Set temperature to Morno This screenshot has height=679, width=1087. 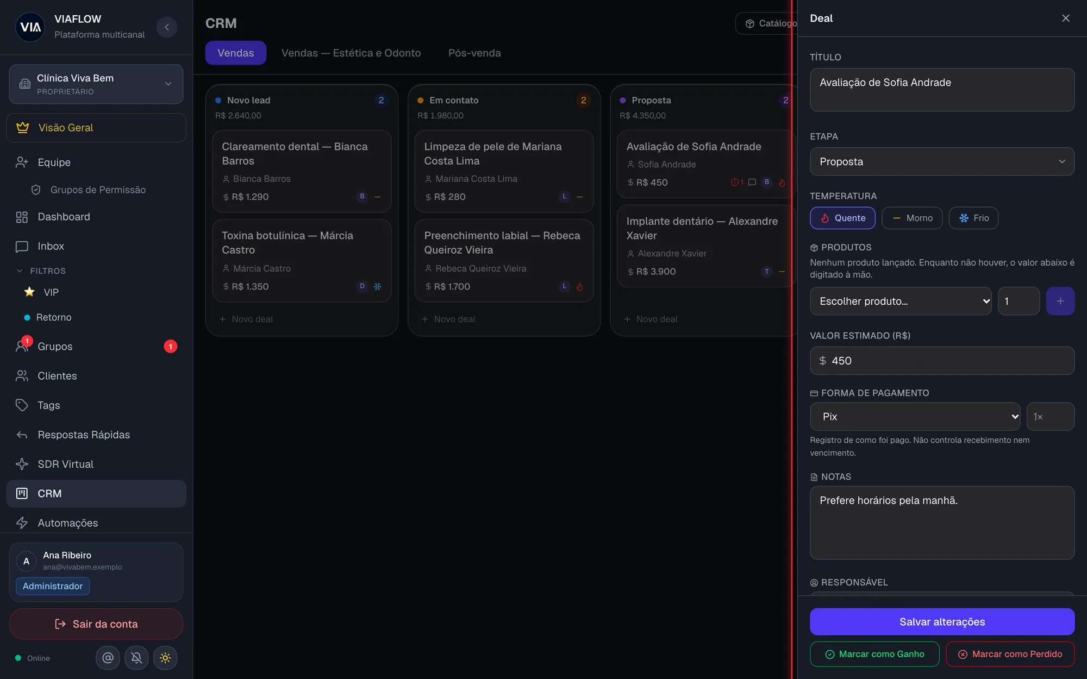[912, 218]
